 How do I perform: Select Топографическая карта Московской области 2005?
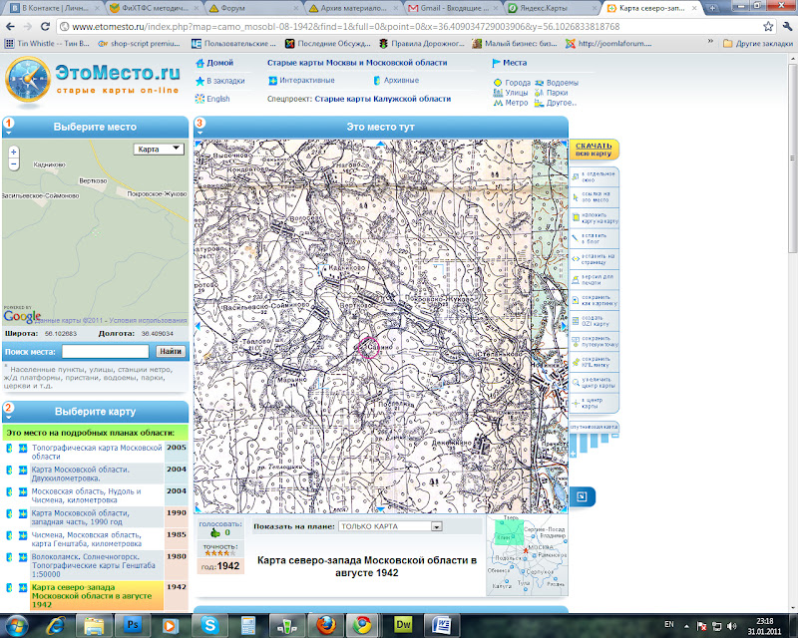(x=97, y=452)
